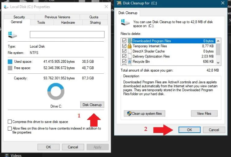Click the Disk Cleanup title bar icon
Image resolution: width=231 pixels, height=157 pixels.
(119, 3)
